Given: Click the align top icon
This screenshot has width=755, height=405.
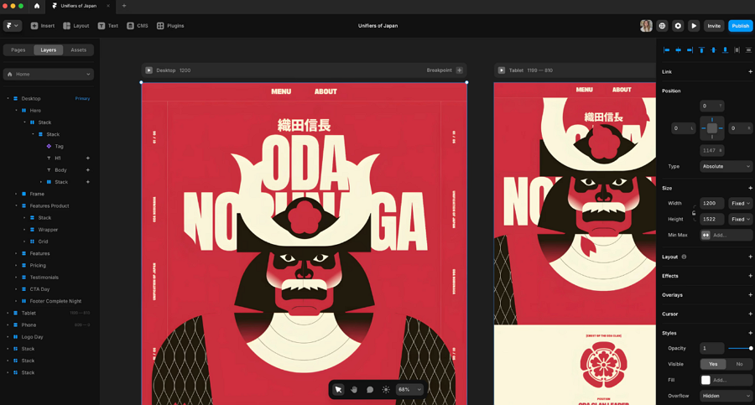Looking at the screenshot, I should (x=701, y=50).
